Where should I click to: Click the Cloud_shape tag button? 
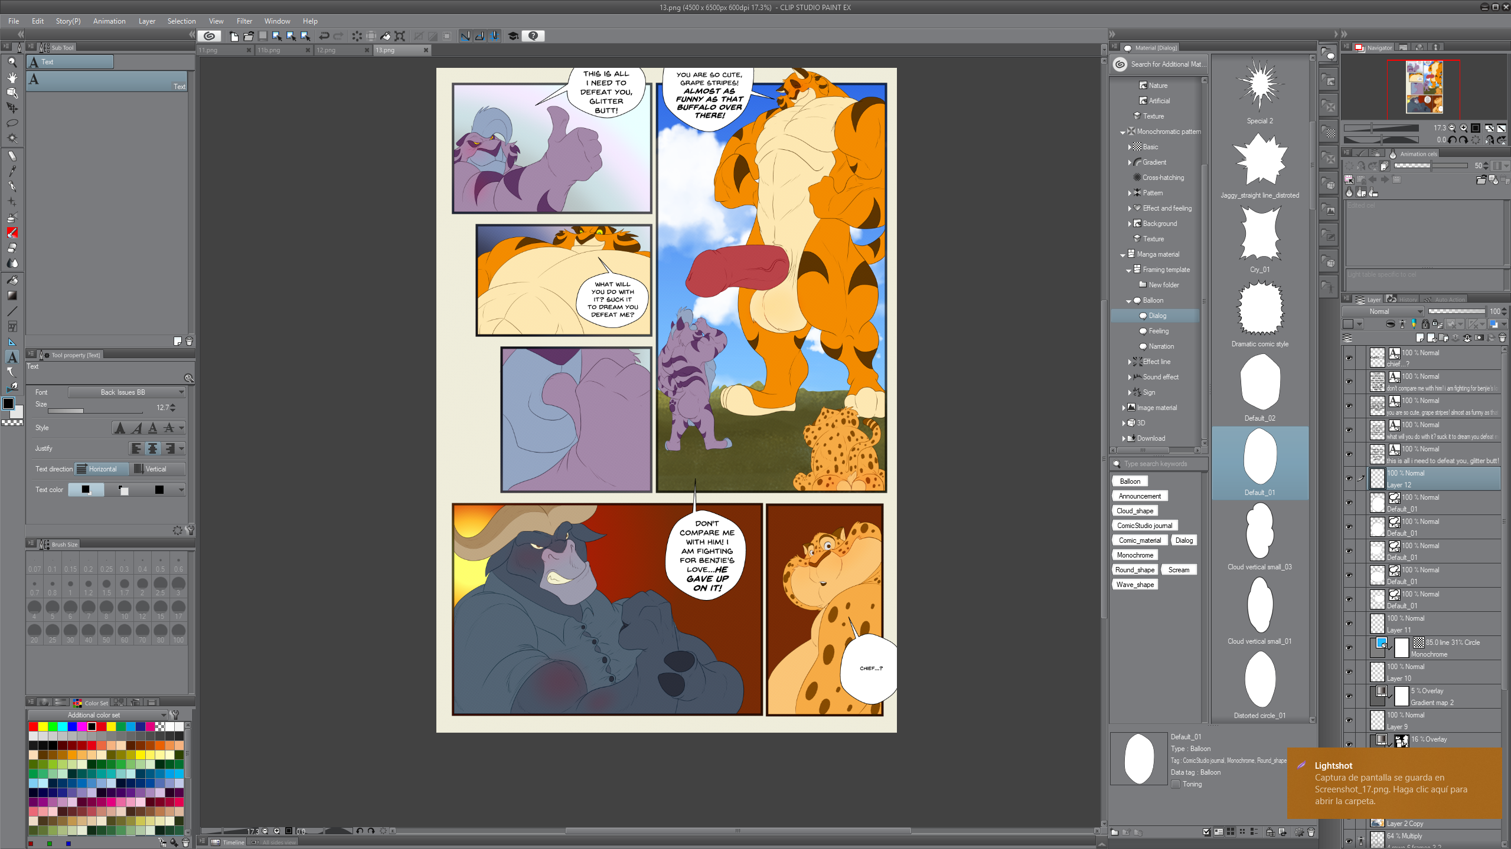pyautogui.click(x=1134, y=511)
